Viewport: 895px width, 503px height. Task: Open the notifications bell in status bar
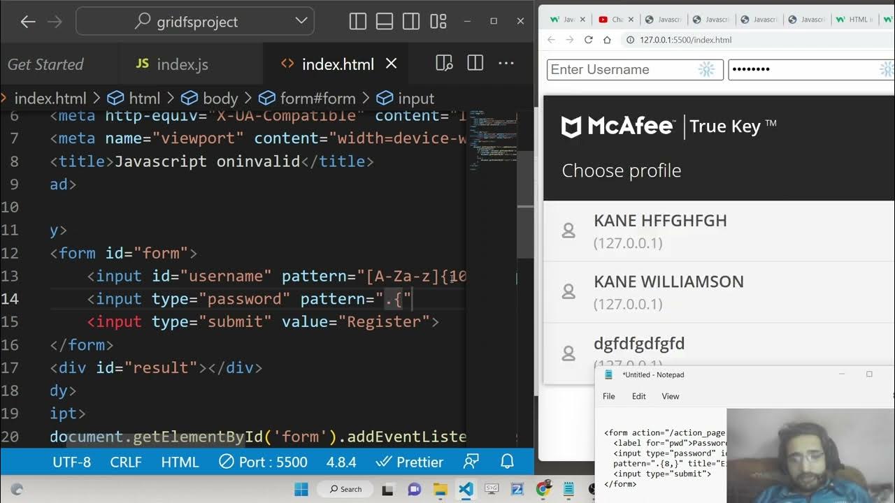(x=508, y=462)
